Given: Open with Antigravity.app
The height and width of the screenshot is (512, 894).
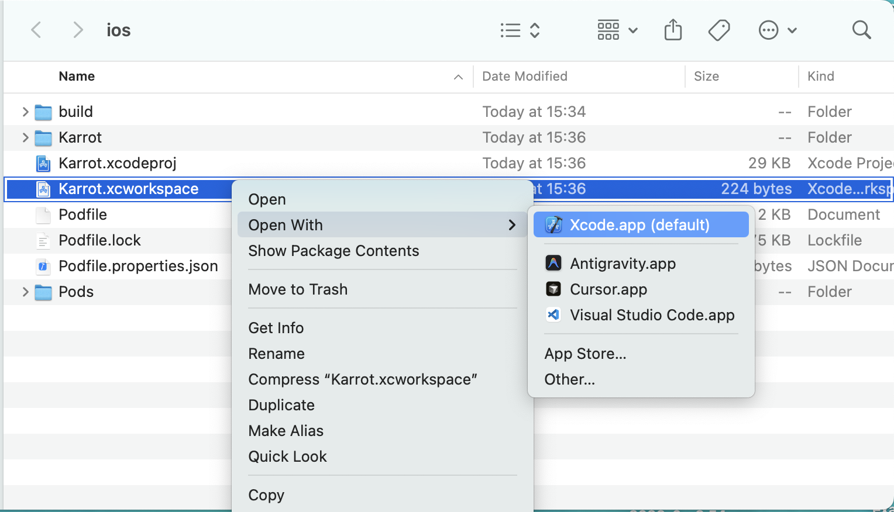Looking at the screenshot, I should pyautogui.click(x=641, y=264).
